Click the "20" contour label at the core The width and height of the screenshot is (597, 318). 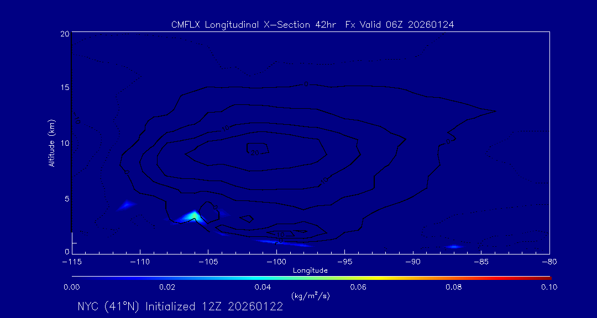(x=255, y=152)
